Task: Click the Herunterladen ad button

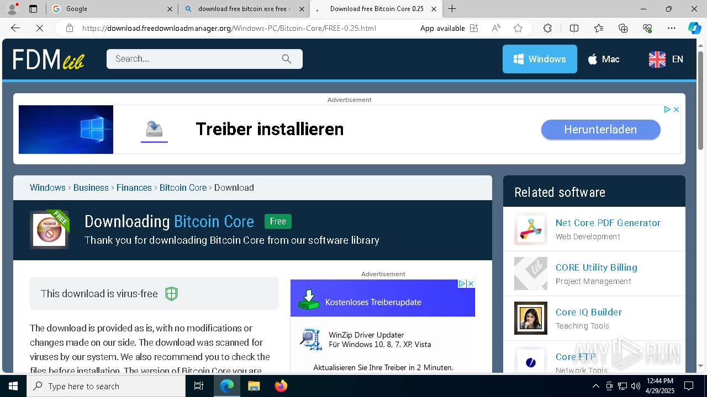Action: point(600,130)
